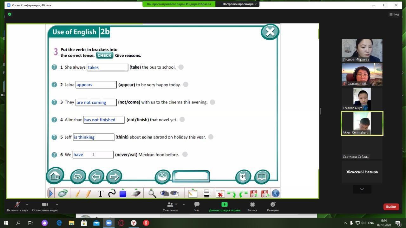Select the eraser tool

[x=136, y=193]
